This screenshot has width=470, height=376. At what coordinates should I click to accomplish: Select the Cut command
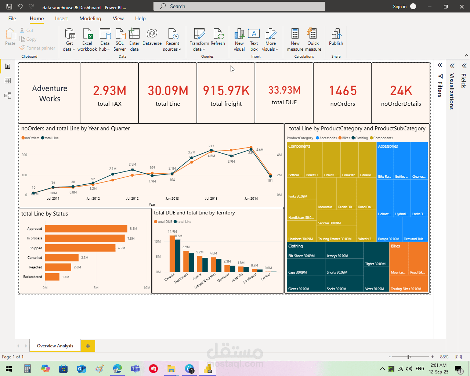(x=26, y=30)
